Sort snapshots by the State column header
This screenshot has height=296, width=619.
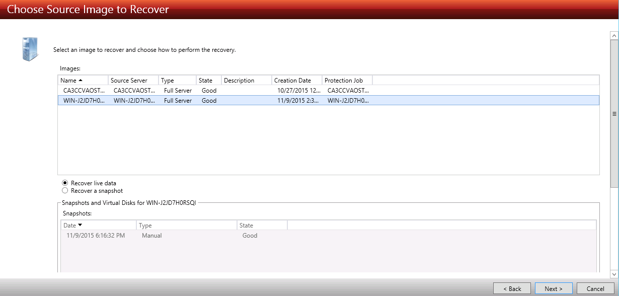[262, 226]
